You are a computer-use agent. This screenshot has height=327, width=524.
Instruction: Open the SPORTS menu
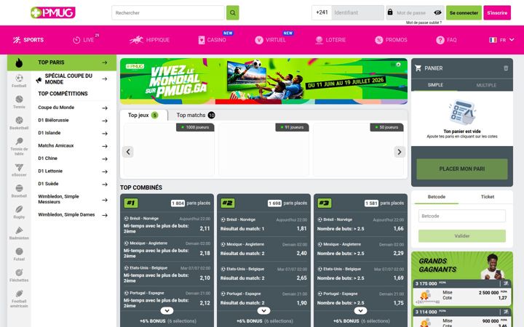point(28,40)
